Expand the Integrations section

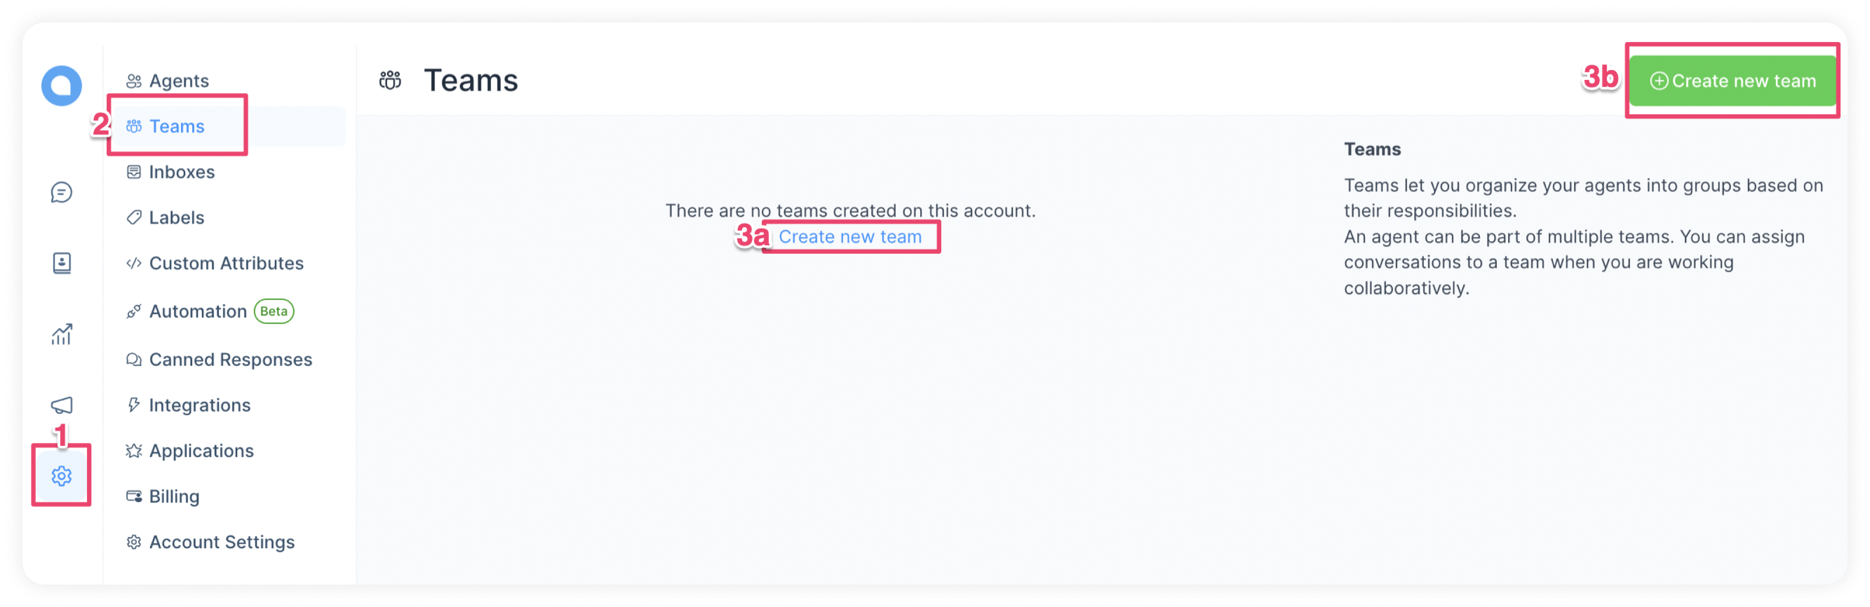(x=199, y=404)
